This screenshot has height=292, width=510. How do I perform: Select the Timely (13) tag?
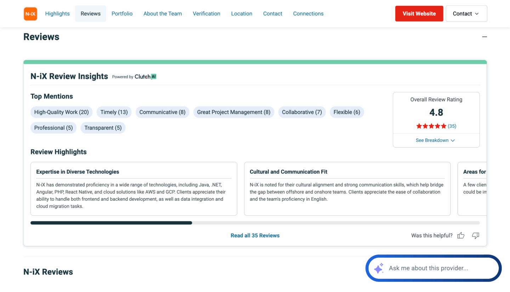pos(114,112)
